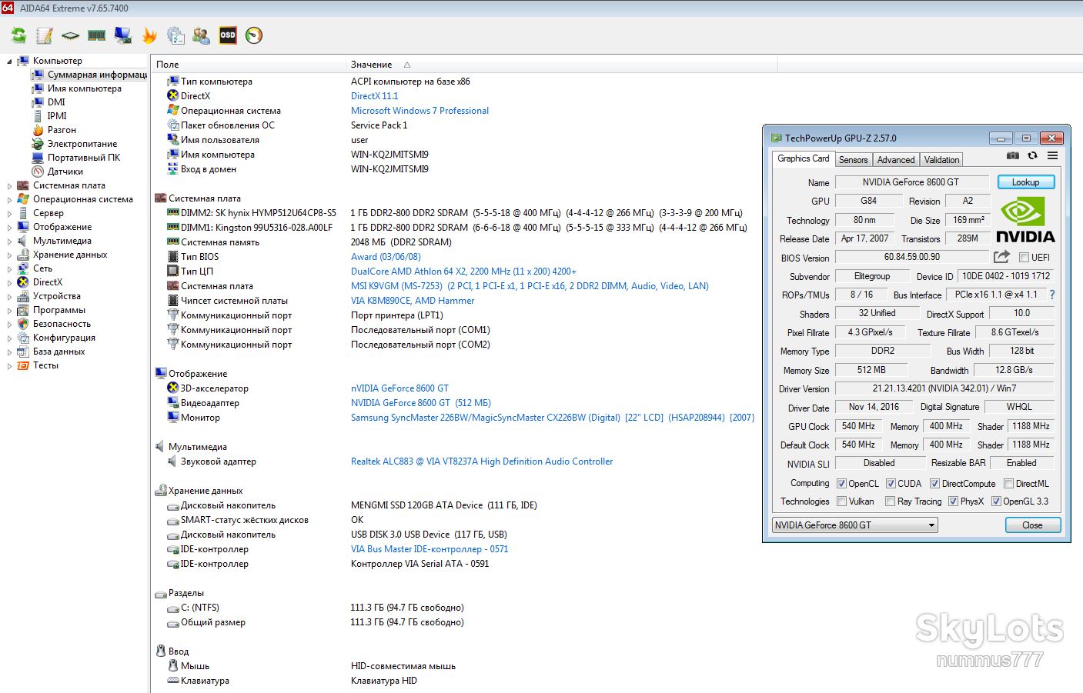The width and height of the screenshot is (1083, 693).
Task: Open the Microsoft Windows 7 Professional link
Action: coord(419,111)
